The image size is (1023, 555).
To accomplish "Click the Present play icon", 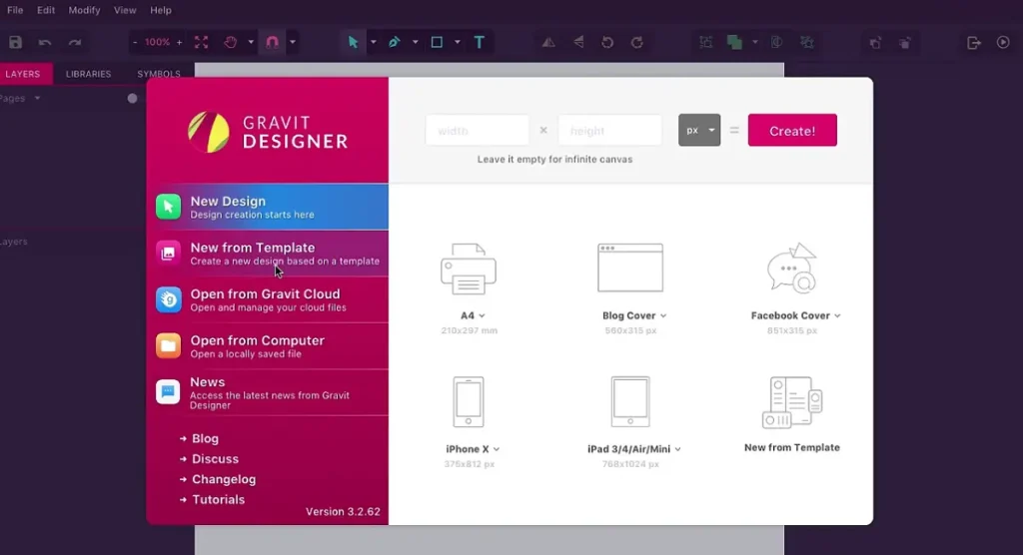I will coord(1003,42).
